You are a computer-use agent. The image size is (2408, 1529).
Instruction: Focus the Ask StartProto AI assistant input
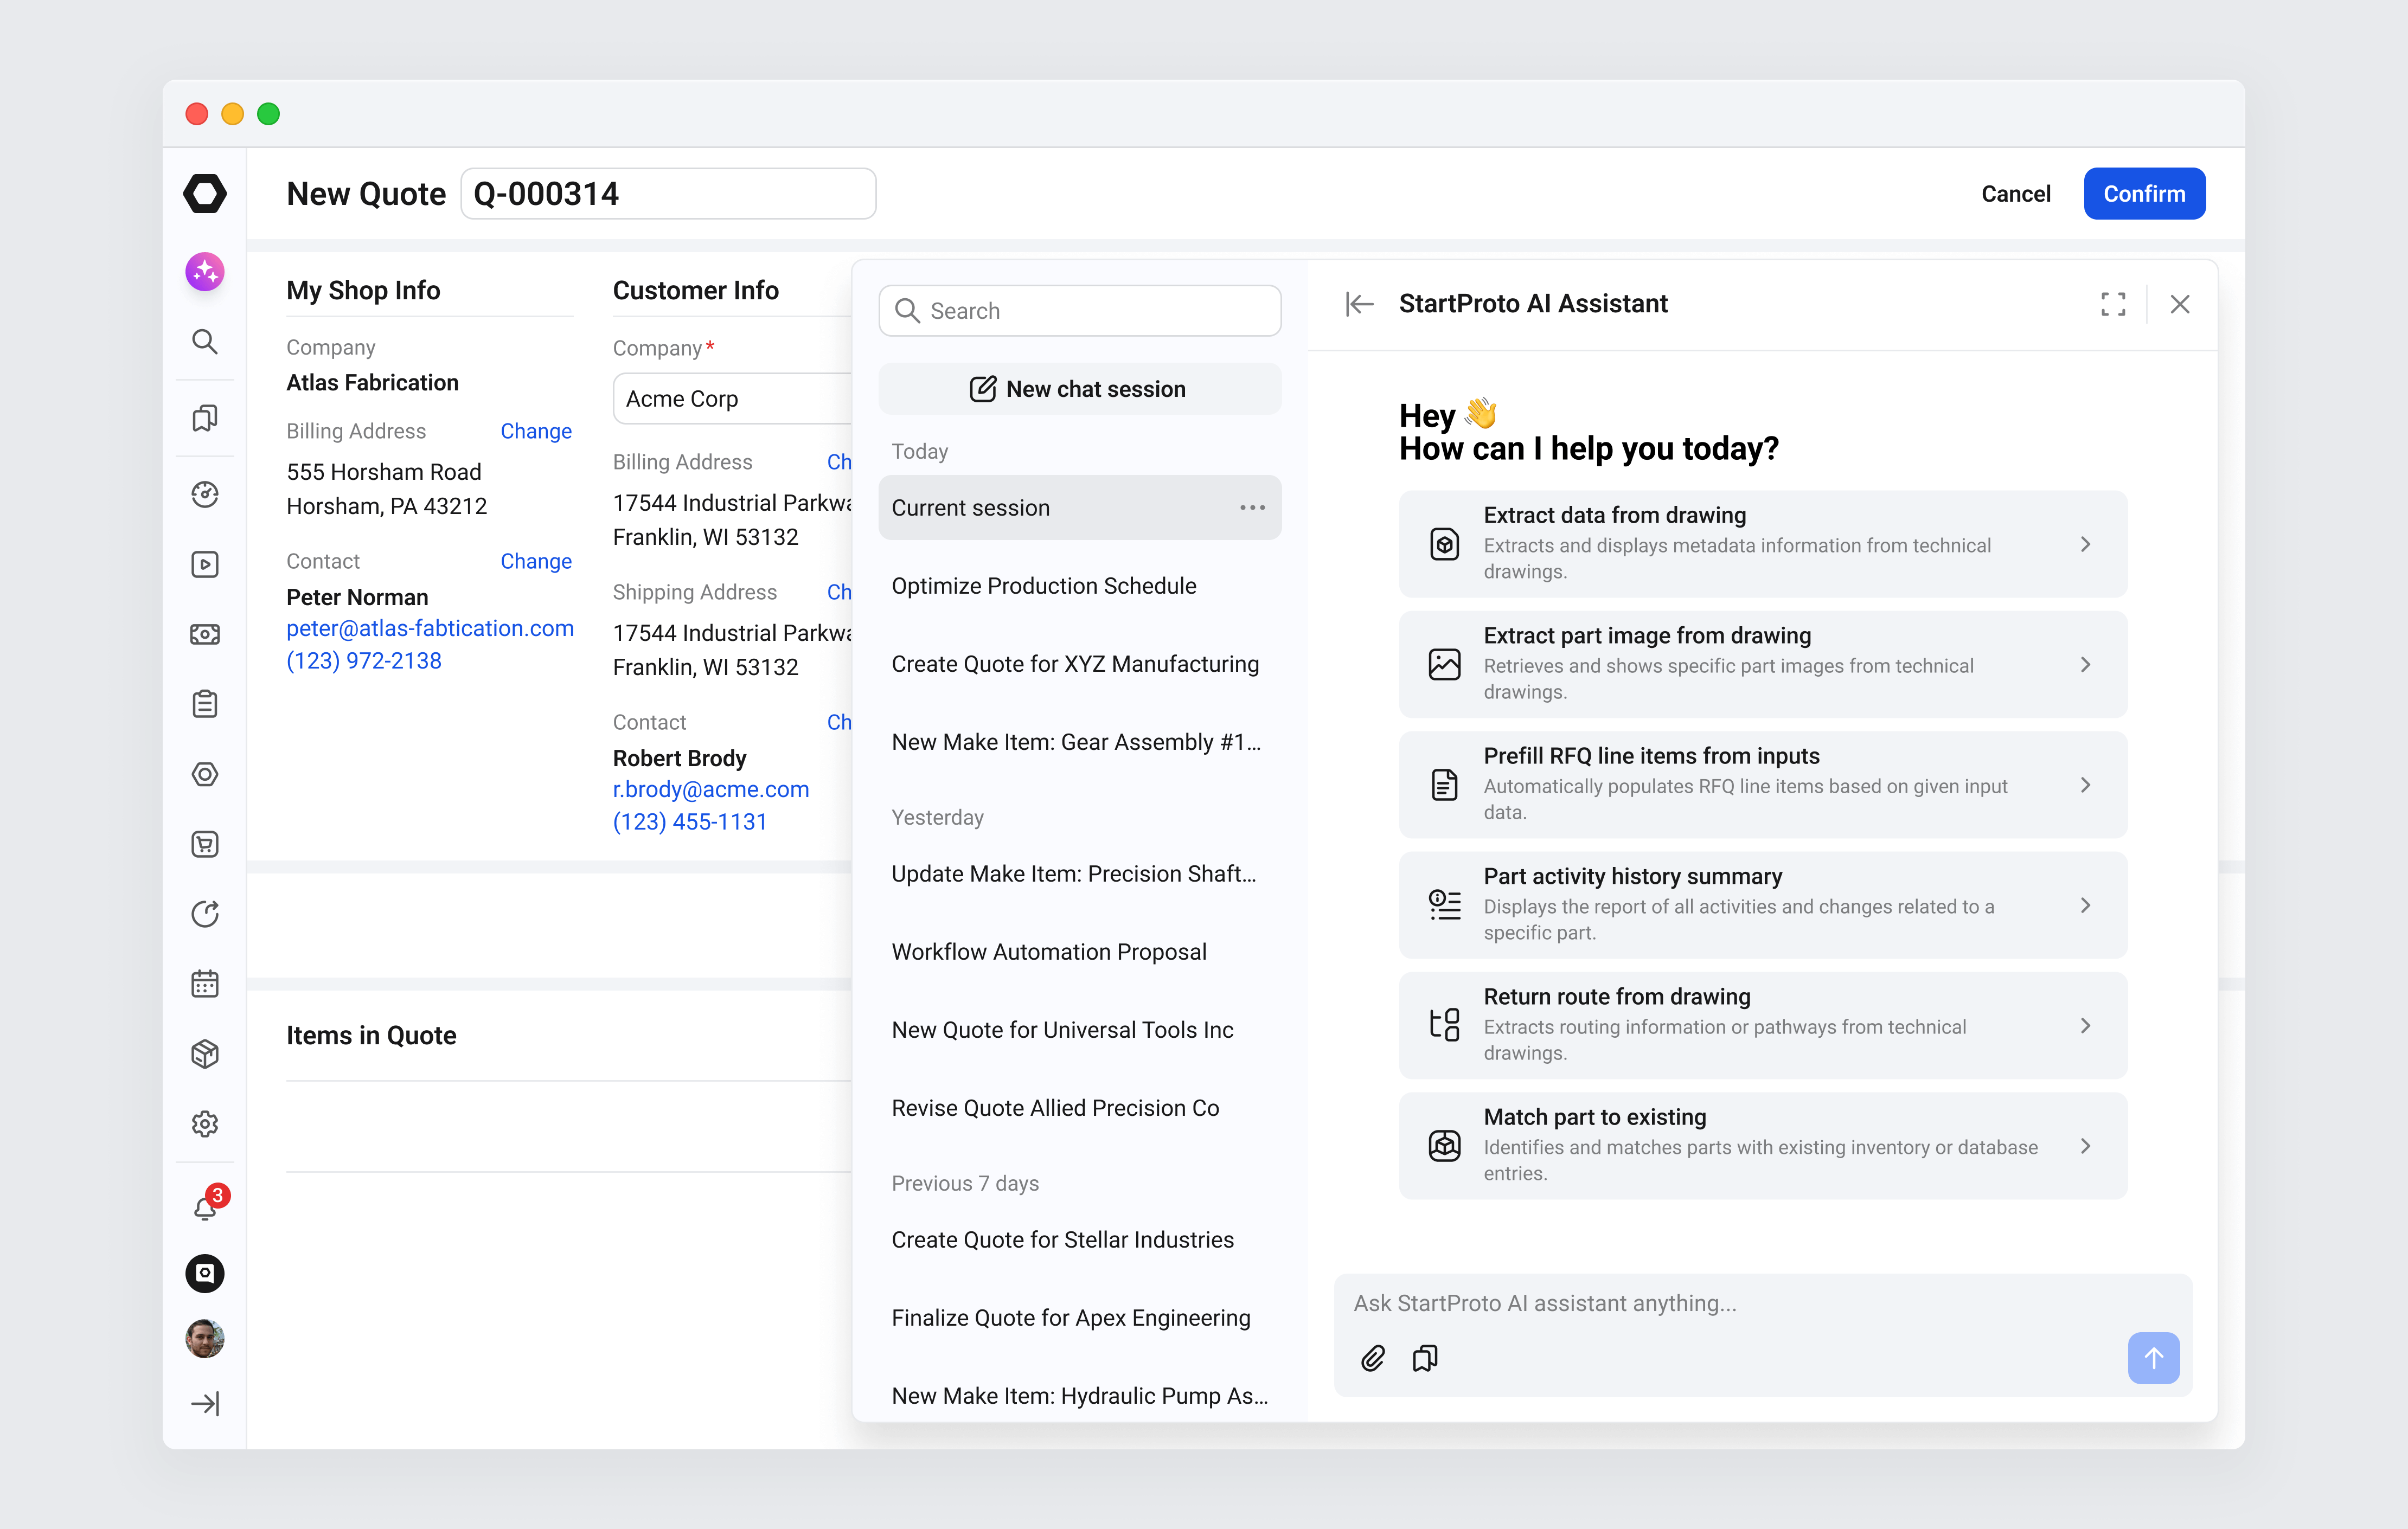pyautogui.click(x=1763, y=1303)
